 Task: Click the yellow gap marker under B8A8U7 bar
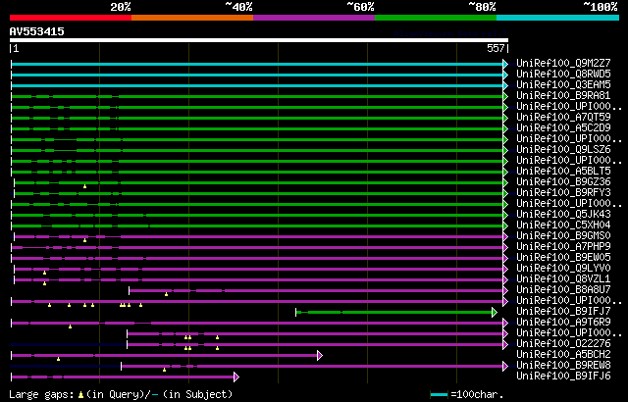[166, 294]
